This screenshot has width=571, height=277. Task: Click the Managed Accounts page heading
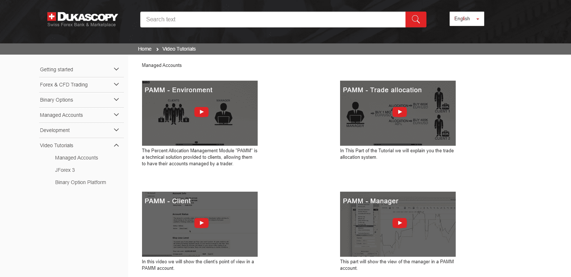162,65
